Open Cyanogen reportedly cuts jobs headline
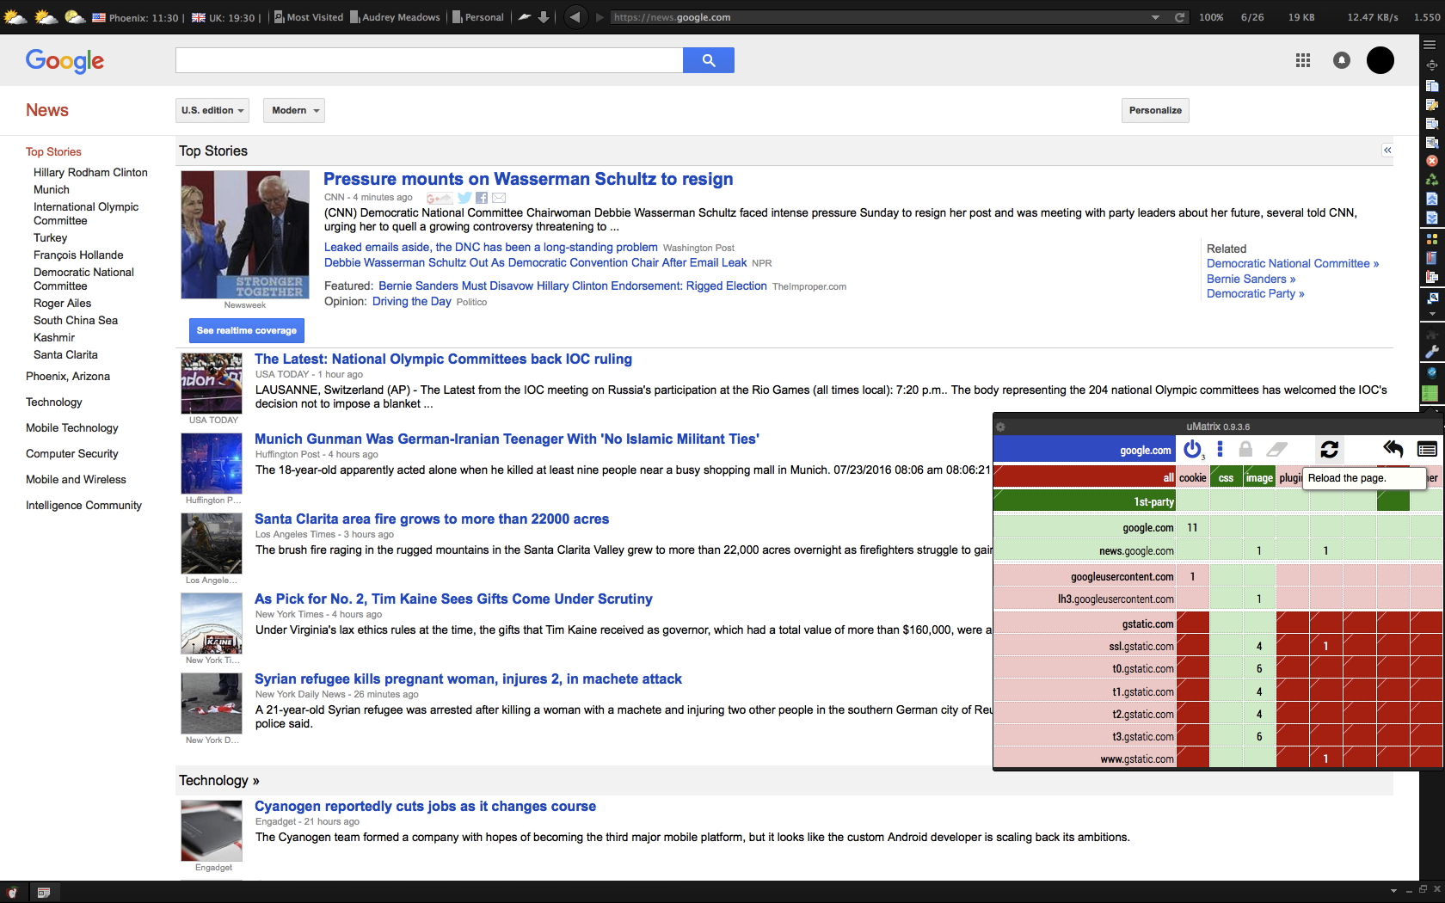 425,806
